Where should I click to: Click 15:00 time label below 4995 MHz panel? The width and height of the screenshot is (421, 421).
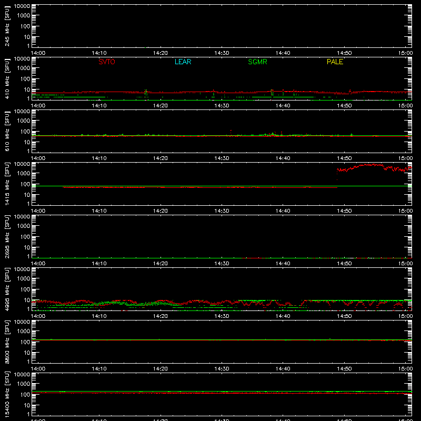pos(405,316)
